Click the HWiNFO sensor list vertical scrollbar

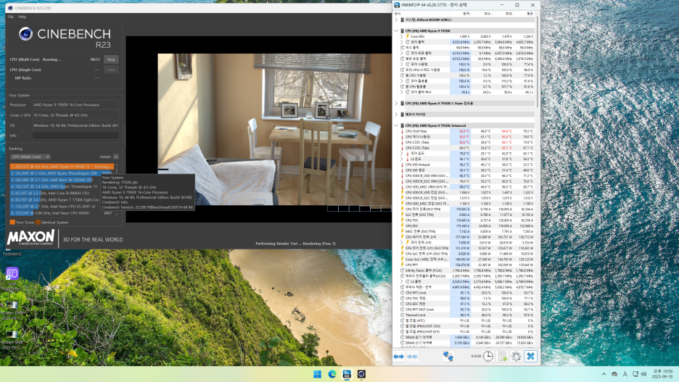click(x=538, y=63)
